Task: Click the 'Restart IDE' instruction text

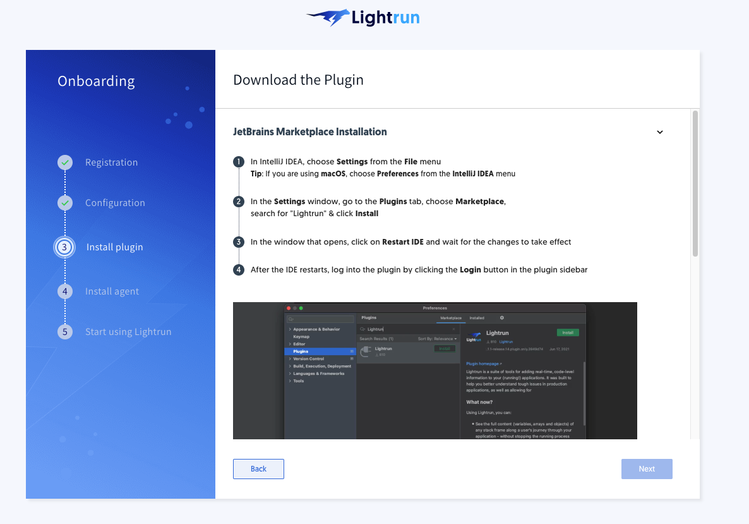Action: click(x=410, y=242)
